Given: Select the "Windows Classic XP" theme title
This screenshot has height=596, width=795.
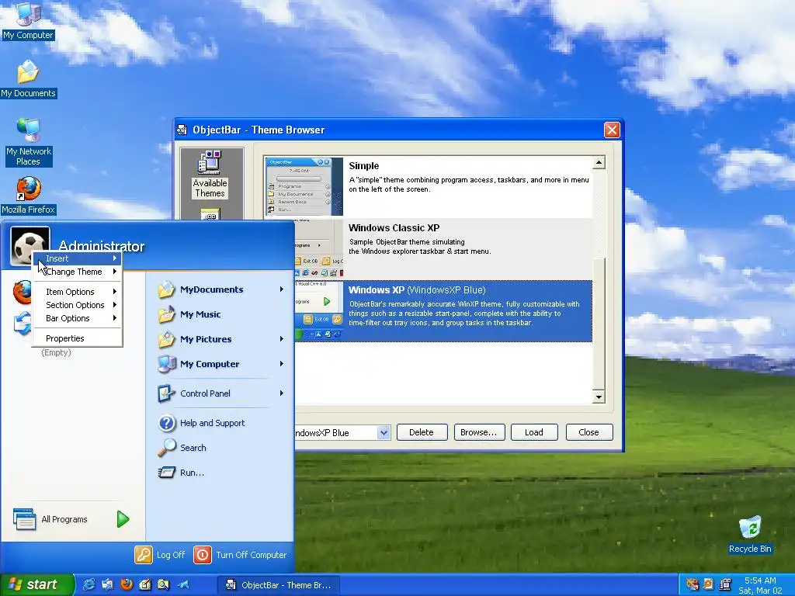Looking at the screenshot, I should pyautogui.click(x=394, y=228).
